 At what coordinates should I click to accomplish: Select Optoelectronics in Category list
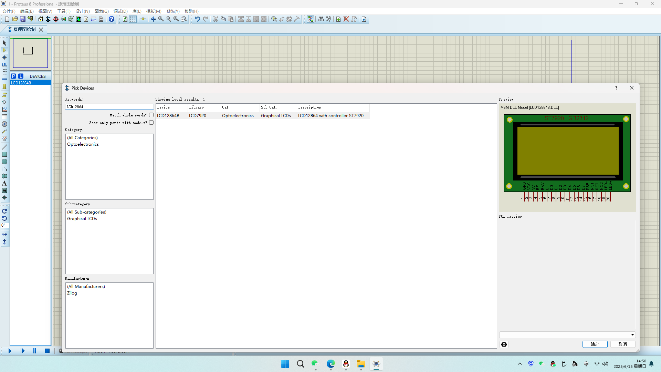coord(83,144)
